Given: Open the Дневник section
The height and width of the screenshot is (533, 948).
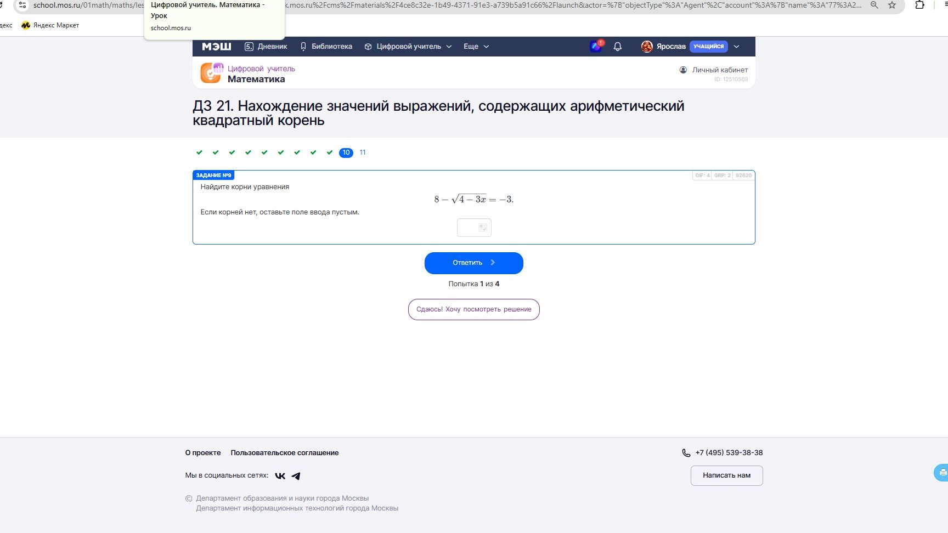Looking at the screenshot, I should point(266,47).
